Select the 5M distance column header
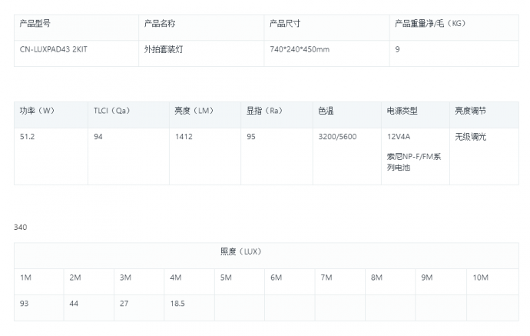Image resolution: width=530 pixels, height=336 pixels. pos(226,277)
